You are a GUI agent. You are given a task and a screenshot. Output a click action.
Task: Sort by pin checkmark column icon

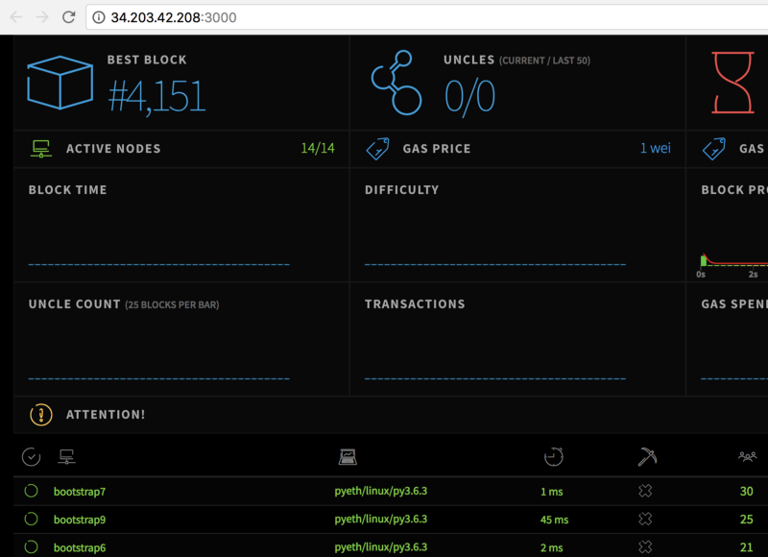[x=31, y=457]
